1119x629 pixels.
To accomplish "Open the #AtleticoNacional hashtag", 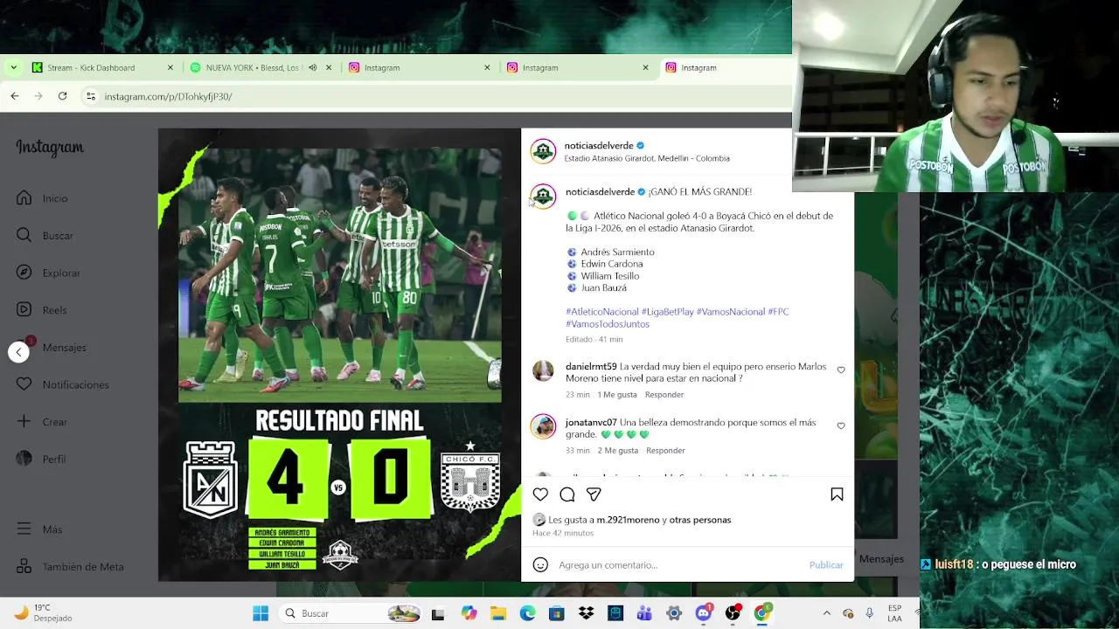I will click(602, 312).
